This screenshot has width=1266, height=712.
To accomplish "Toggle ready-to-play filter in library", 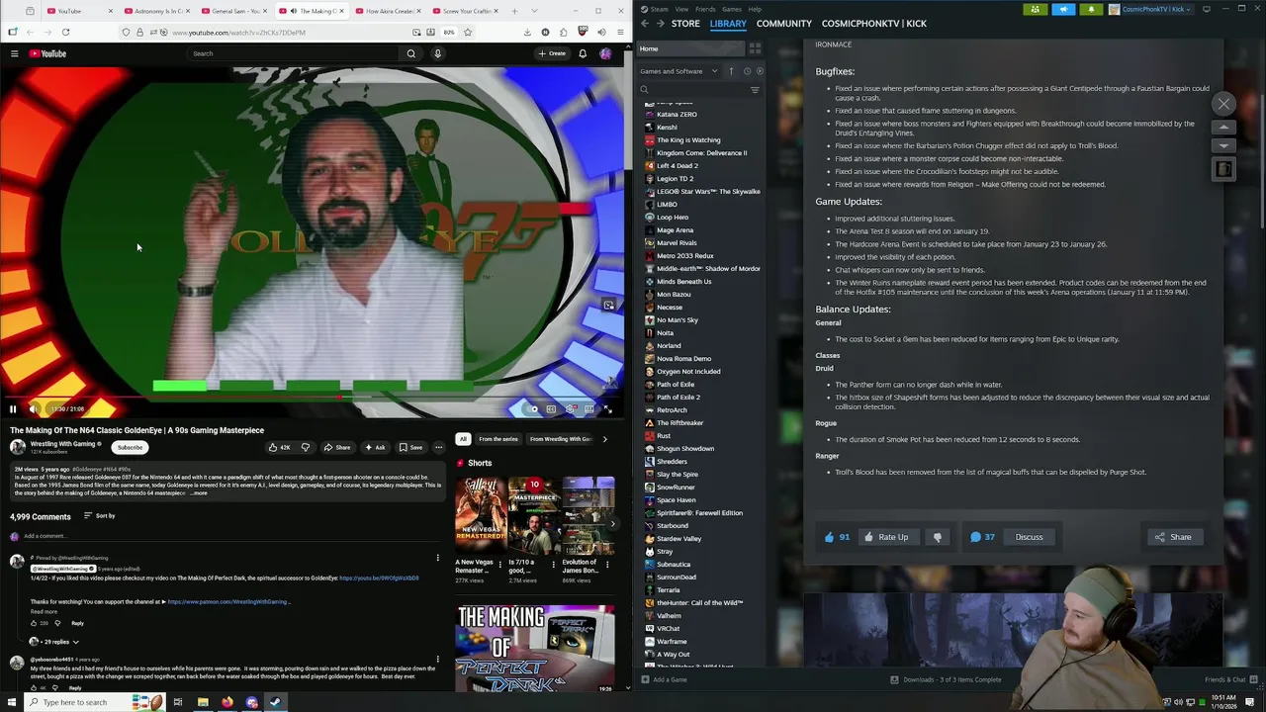I will click(x=760, y=71).
